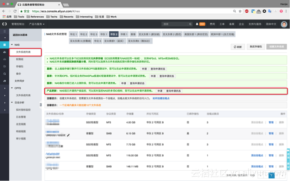Collapse the NAS tree section
The image size is (290, 181).
pos(12,45)
